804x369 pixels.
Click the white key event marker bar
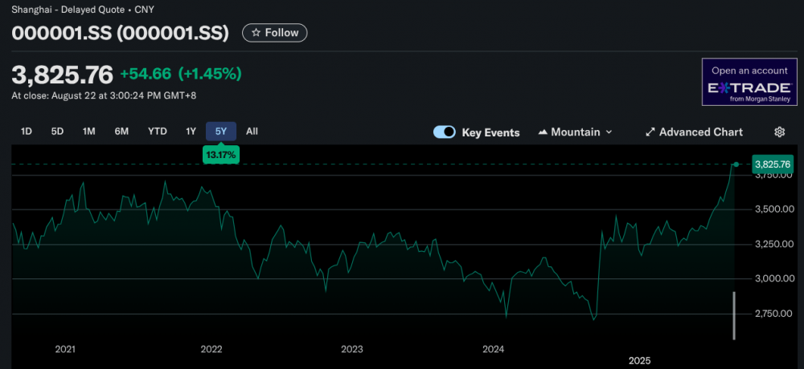point(734,315)
